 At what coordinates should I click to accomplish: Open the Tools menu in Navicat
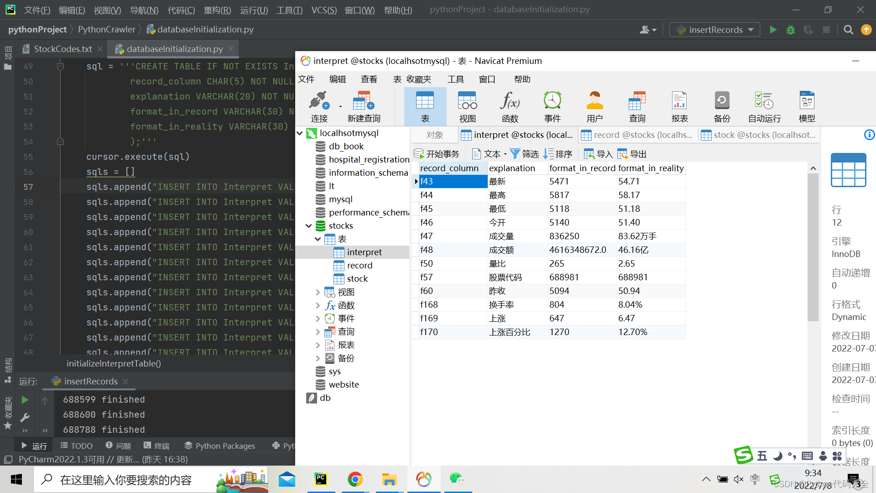(455, 79)
